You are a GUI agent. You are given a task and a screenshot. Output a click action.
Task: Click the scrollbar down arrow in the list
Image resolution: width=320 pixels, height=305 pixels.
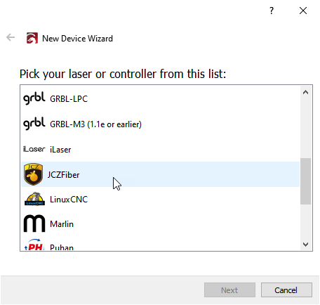click(x=305, y=245)
